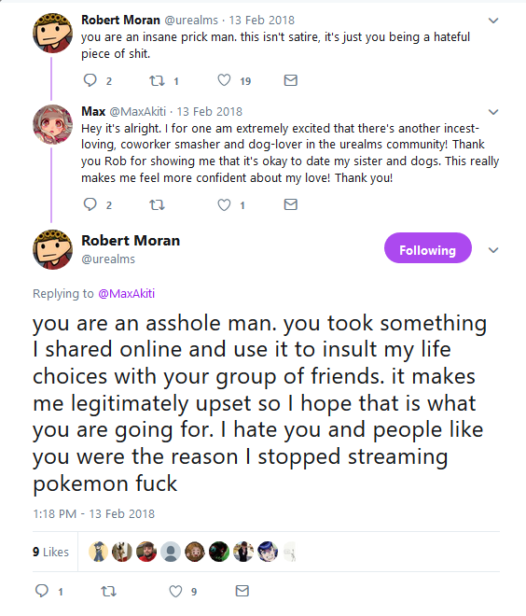
Task: View the 9 Likes list
Action: click(50, 552)
